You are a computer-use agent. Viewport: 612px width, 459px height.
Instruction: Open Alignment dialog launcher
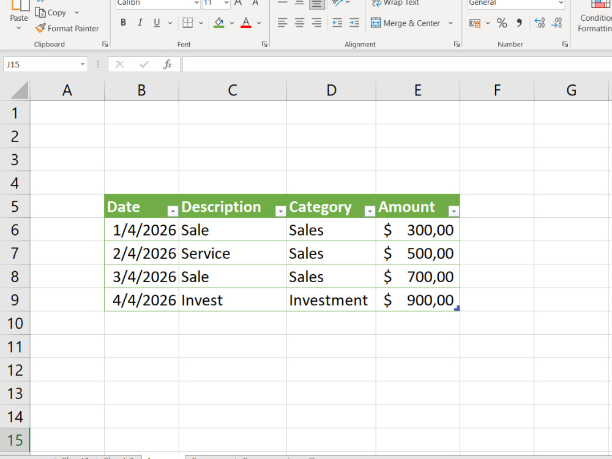[457, 45]
